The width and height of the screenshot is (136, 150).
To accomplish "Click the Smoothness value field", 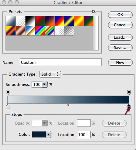I will [37, 84].
